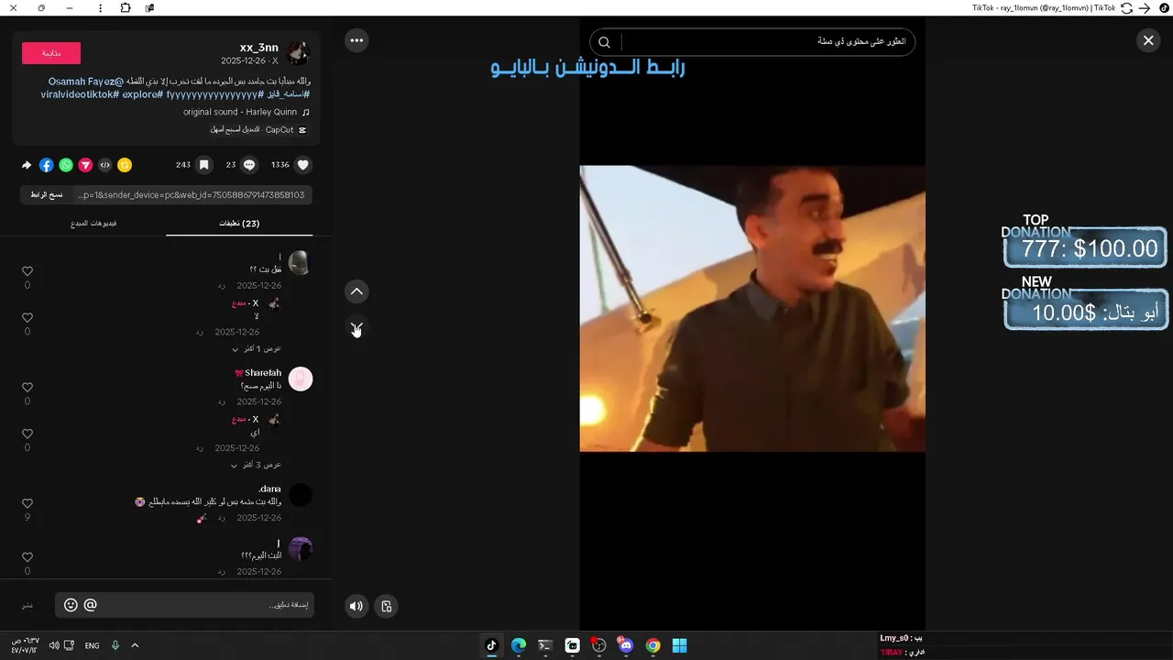Open TikTok app in the taskbar
The width and height of the screenshot is (1173, 660).
(x=491, y=645)
